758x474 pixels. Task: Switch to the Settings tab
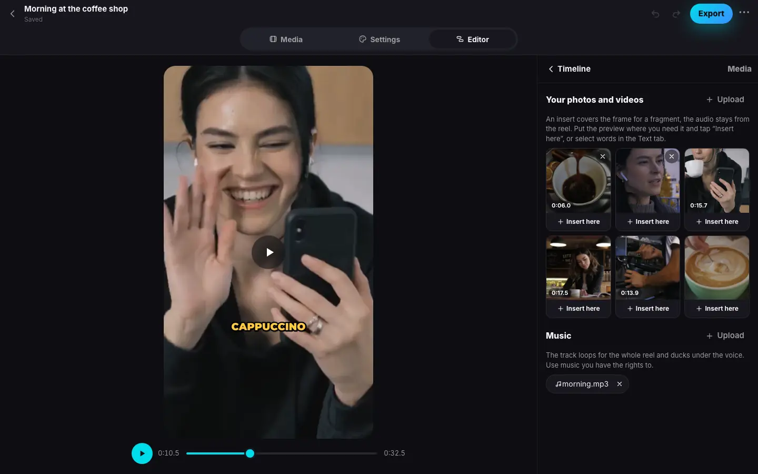(380, 39)
